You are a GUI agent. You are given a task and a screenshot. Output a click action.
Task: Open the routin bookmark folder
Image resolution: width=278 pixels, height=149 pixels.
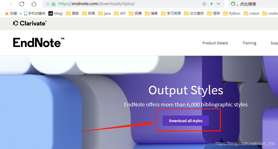click(x=270, y=13)
